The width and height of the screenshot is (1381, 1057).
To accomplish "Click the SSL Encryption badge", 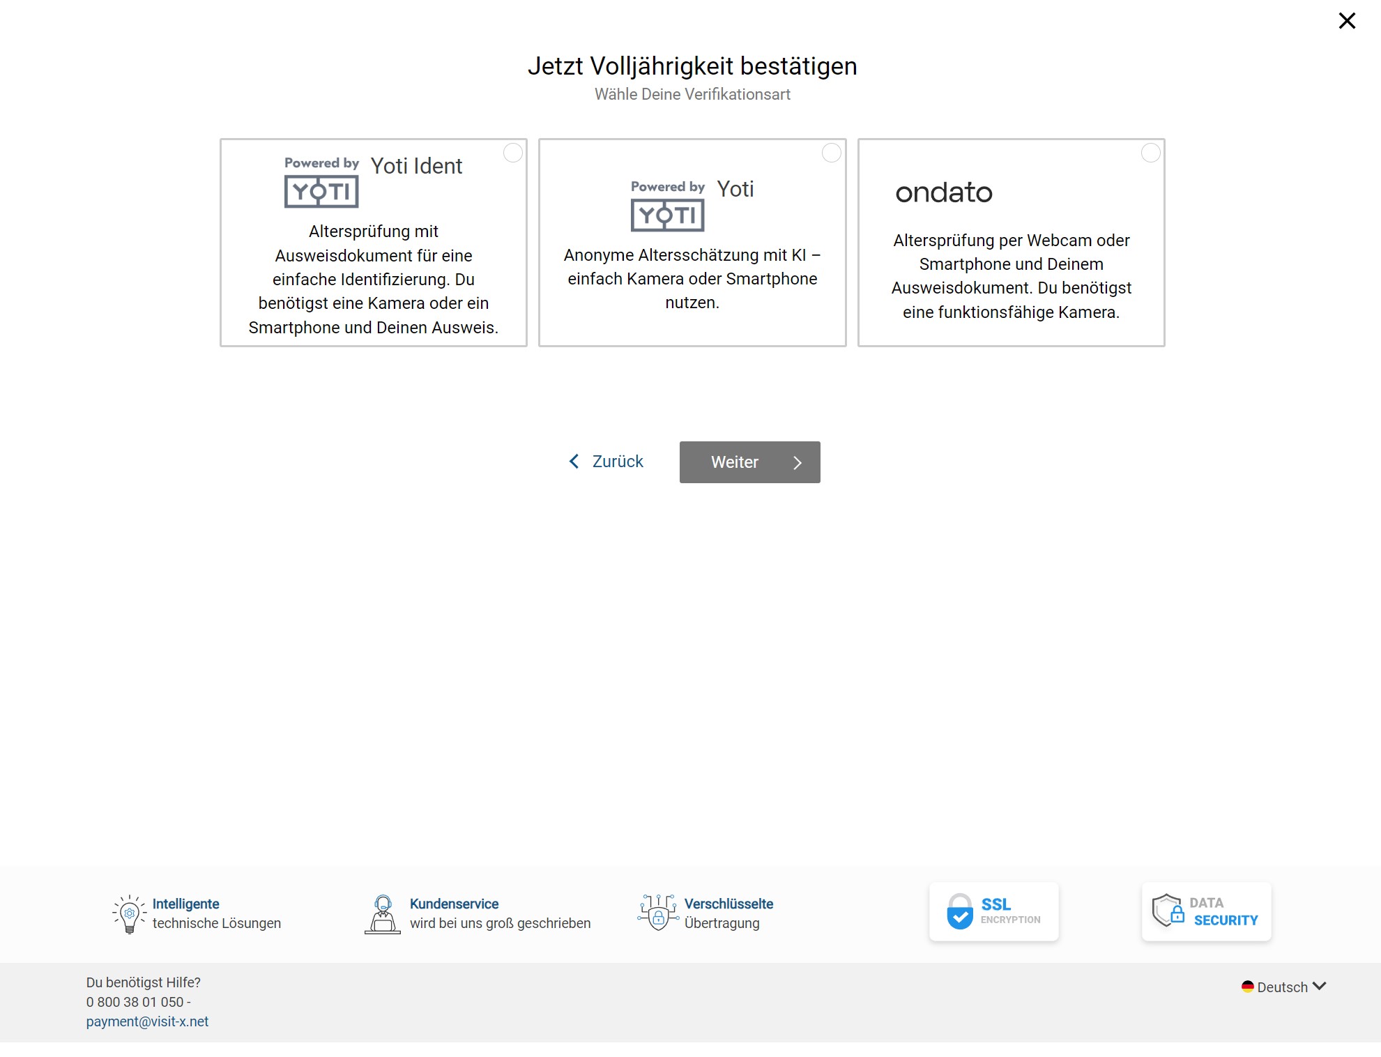I will 994,911.
